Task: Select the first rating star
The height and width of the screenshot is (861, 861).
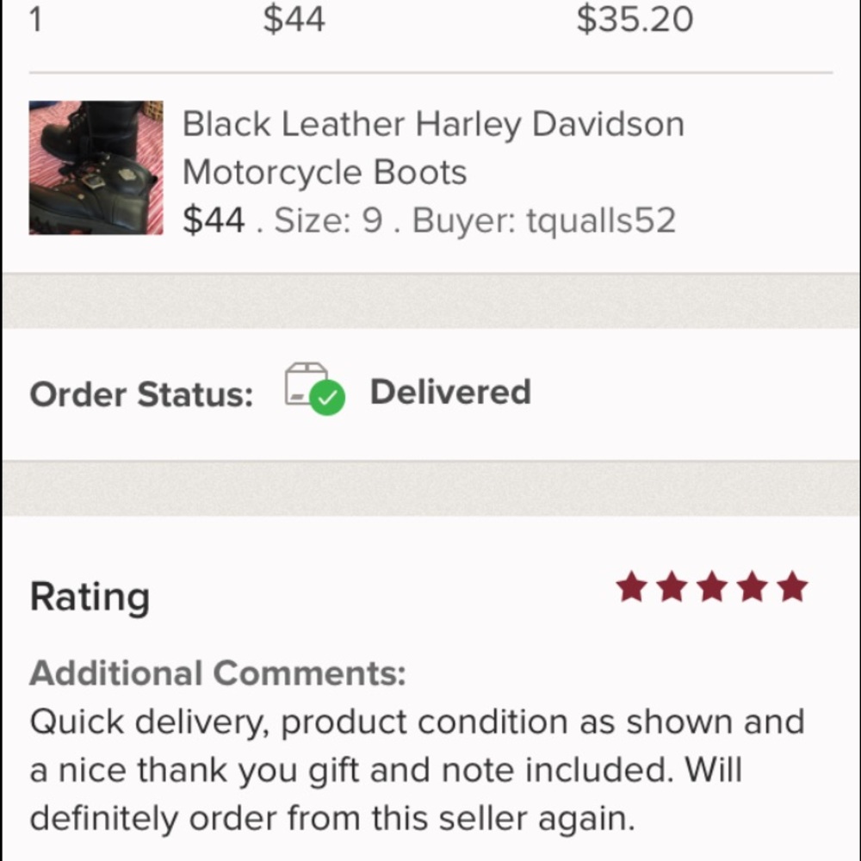Action: tap(631, 587)
